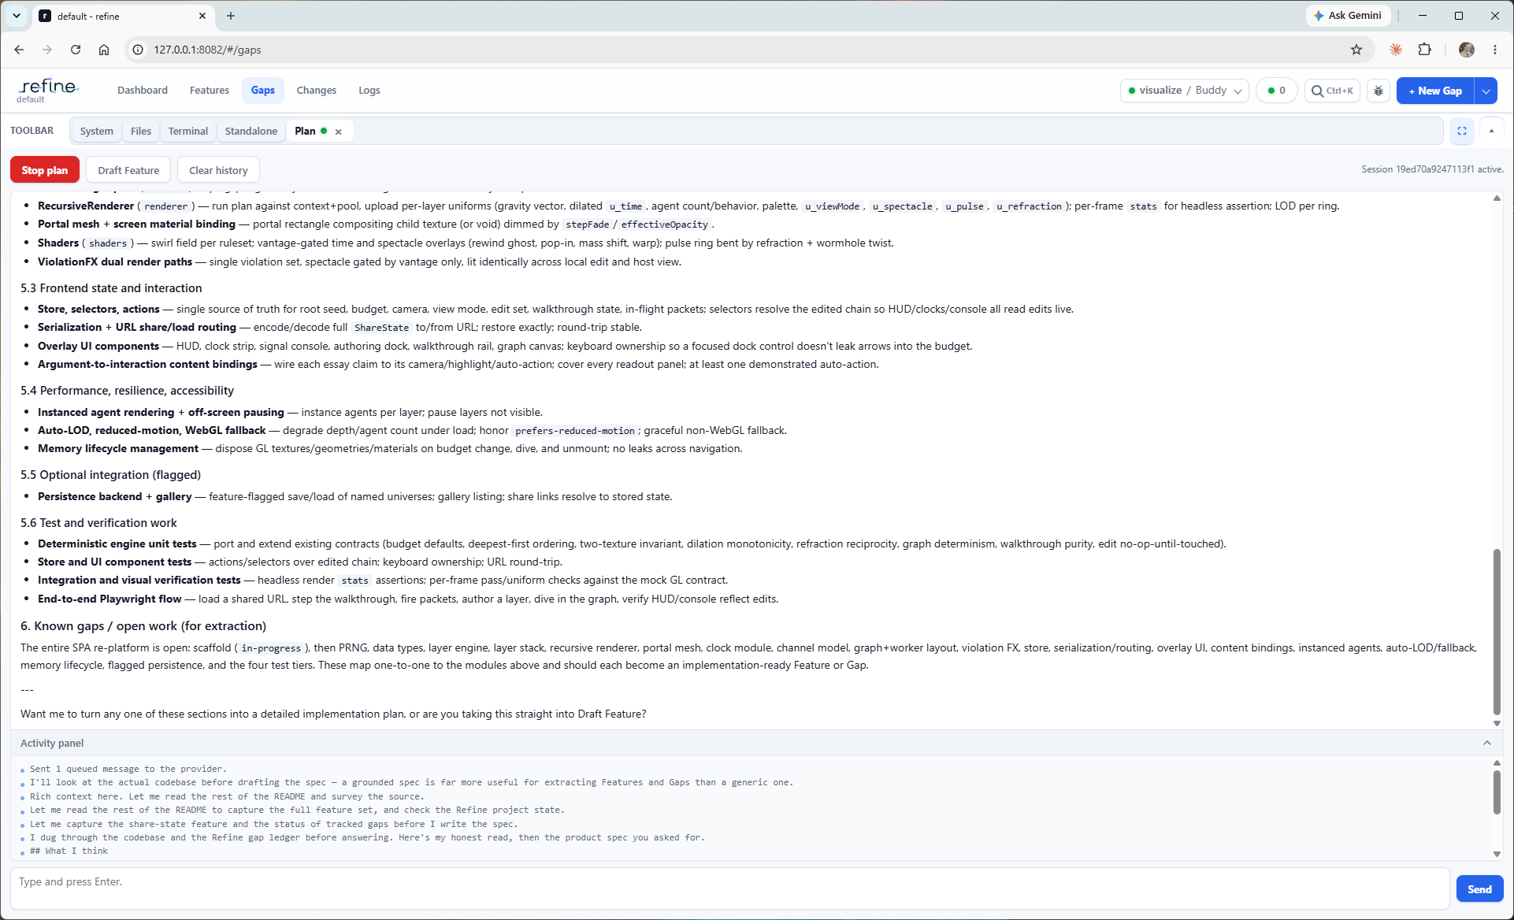This screenshot has width=1514, height=920.
Task: Click the Persistence backend + gallery bullet
Action: pyautogui.click(x=354, y=496)
